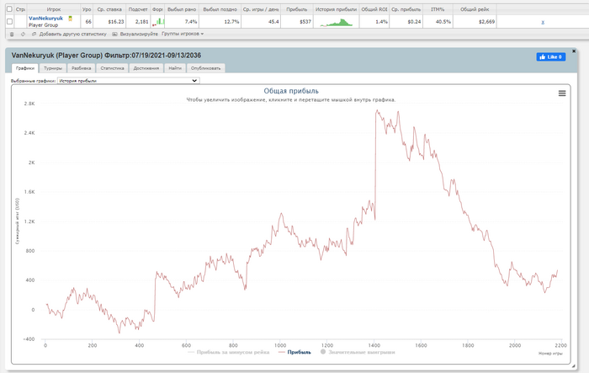Click the Facebook Like thumbs-up button

[550, 56]
